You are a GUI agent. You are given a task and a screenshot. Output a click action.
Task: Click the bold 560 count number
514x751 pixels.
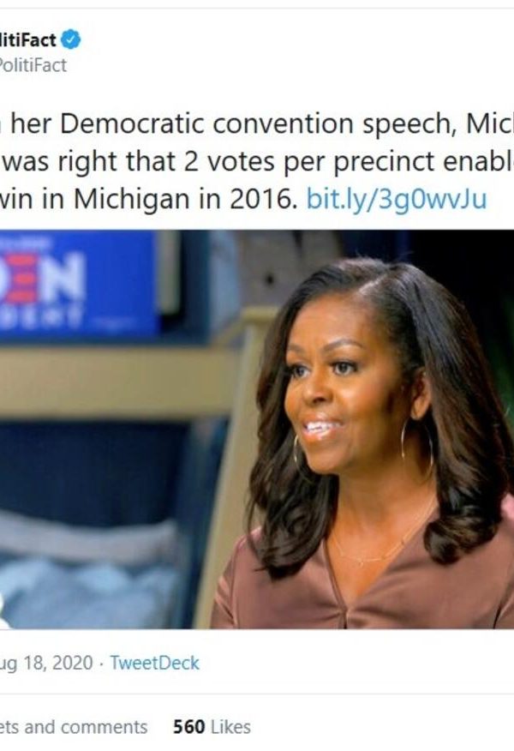(x=189, y=727)
